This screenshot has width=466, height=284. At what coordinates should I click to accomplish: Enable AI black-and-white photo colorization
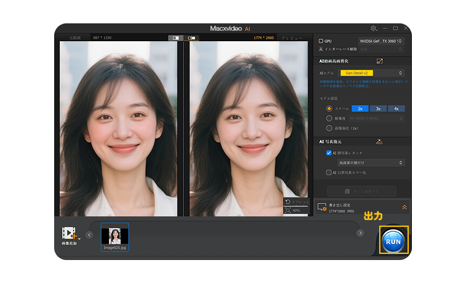pos(329,173)
